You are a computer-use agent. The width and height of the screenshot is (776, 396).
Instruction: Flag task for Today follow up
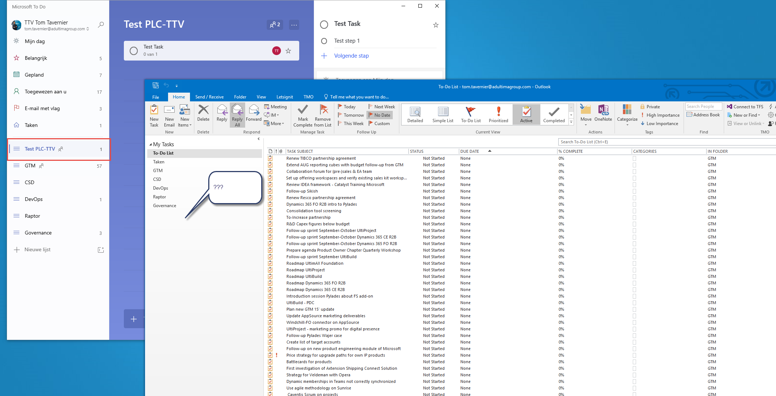347,107
